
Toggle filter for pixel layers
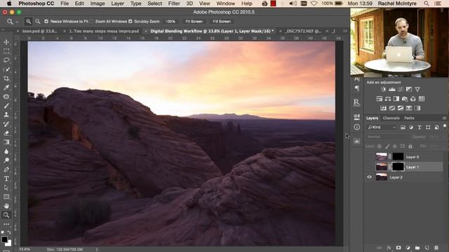[403, 127]
